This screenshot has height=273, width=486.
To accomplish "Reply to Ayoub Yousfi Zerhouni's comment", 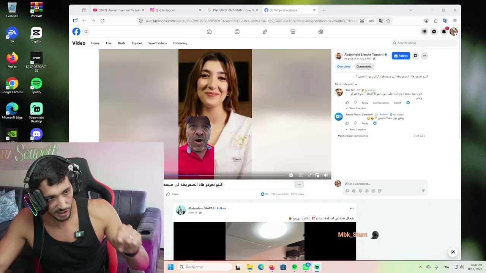I will (365, 123).
